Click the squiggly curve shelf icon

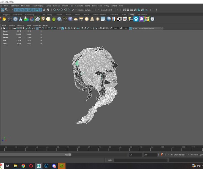point(65,19)
